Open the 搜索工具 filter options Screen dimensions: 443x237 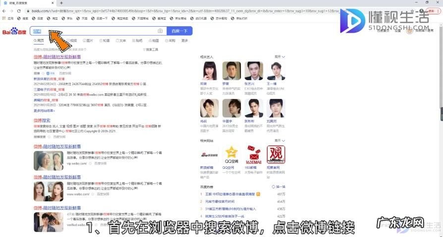tap(151, 49)
